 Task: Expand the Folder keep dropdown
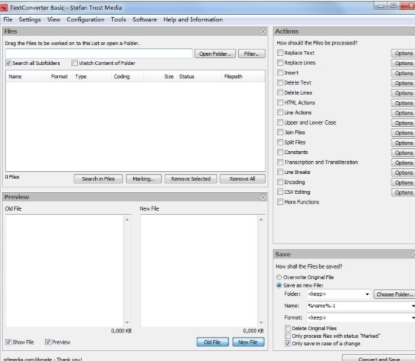click(367, 294)
